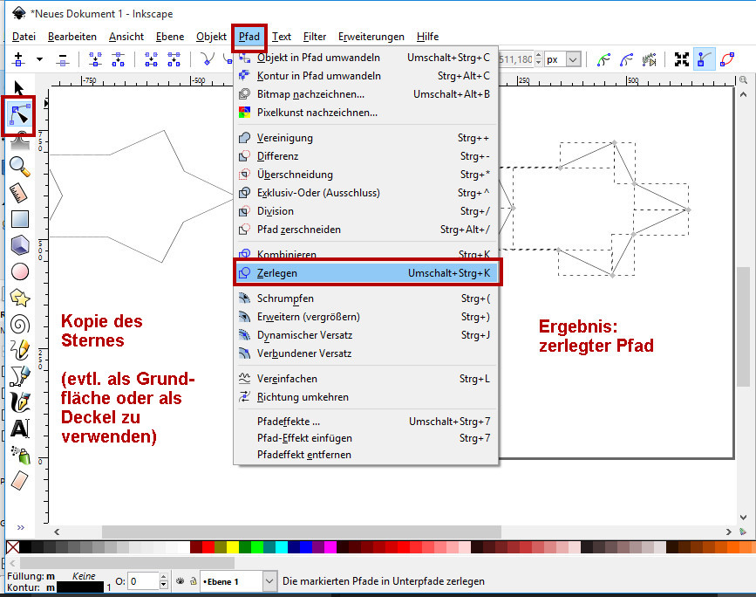Select Richtung umkehren menu entry

click(x=365, y=397)
